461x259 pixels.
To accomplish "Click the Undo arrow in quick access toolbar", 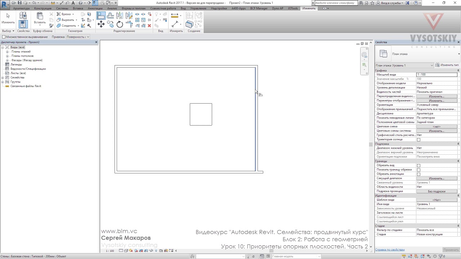I will tap(34, 3).
